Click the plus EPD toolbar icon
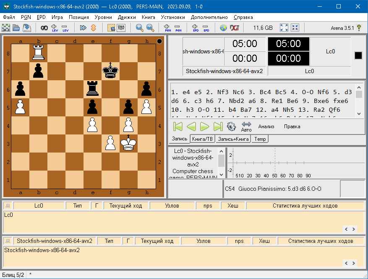The image size is (368, 279). tap(196, 28)
